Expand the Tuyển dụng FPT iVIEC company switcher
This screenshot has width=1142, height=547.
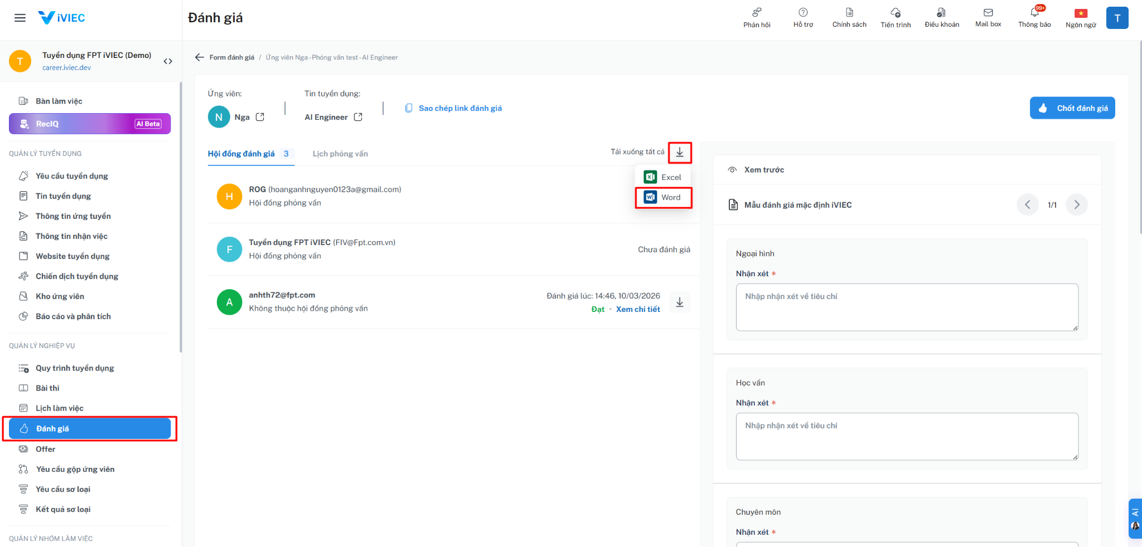168,61
